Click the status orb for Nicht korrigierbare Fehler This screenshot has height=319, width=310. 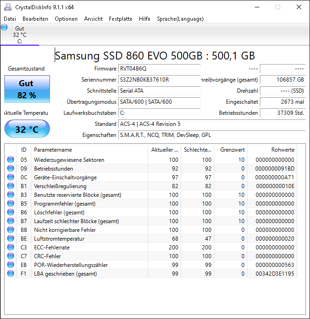point(11,230)
